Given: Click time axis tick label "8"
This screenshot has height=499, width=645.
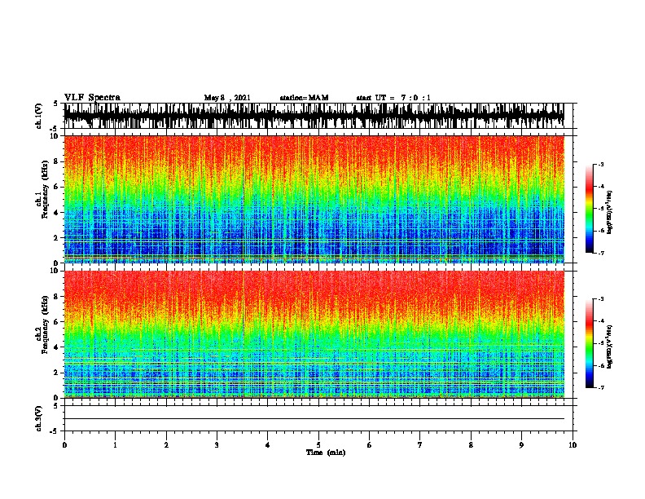Looking at the screenshot, I should [471, 445].
